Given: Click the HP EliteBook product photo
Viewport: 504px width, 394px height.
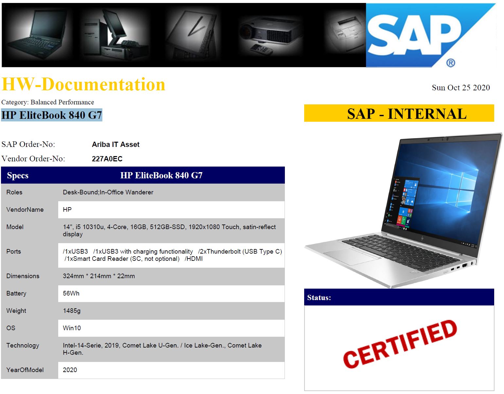Looking at the screenshot, I should [x=403, y=210].
